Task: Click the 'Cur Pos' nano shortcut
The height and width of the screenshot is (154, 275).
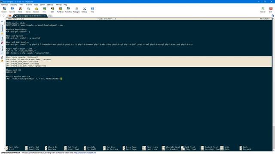Action: [109, 147]
